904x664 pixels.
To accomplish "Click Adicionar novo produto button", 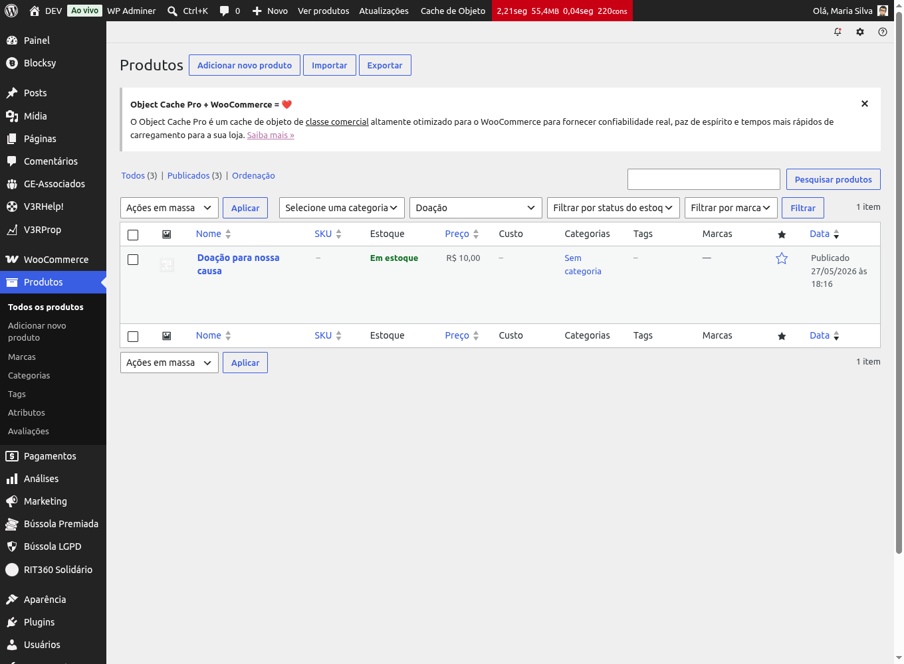I will (x=245, y=65).
